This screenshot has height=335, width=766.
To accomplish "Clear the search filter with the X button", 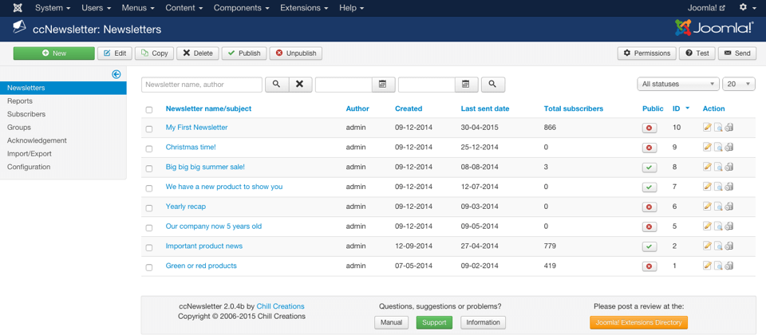I will click(300, 85).
